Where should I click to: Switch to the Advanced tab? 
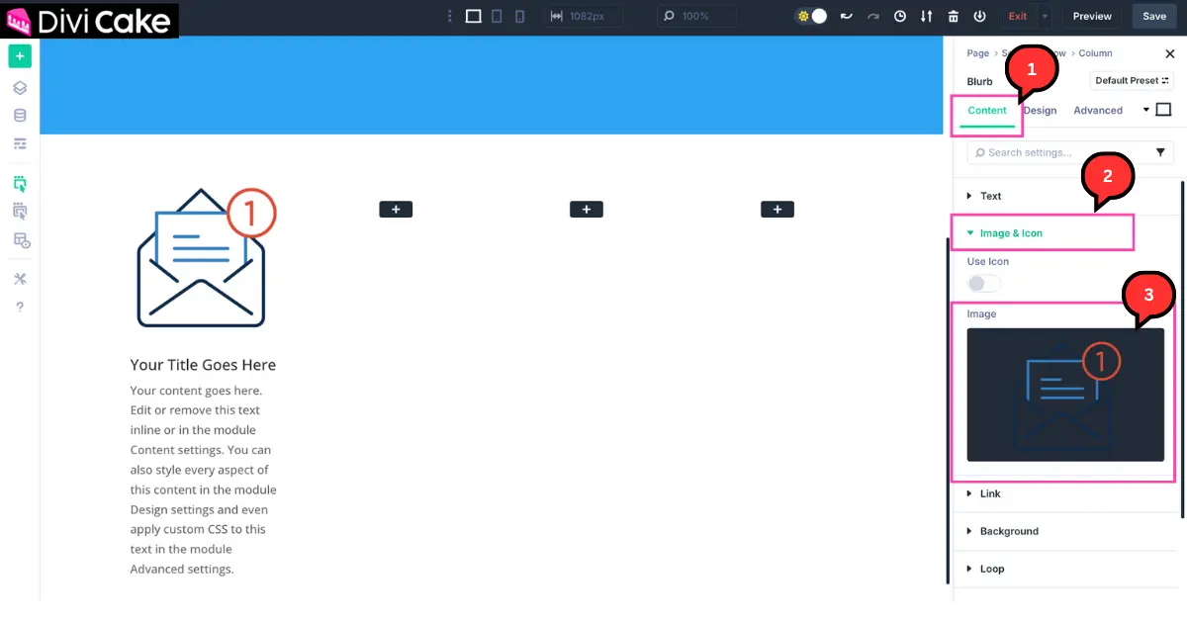1098,111
